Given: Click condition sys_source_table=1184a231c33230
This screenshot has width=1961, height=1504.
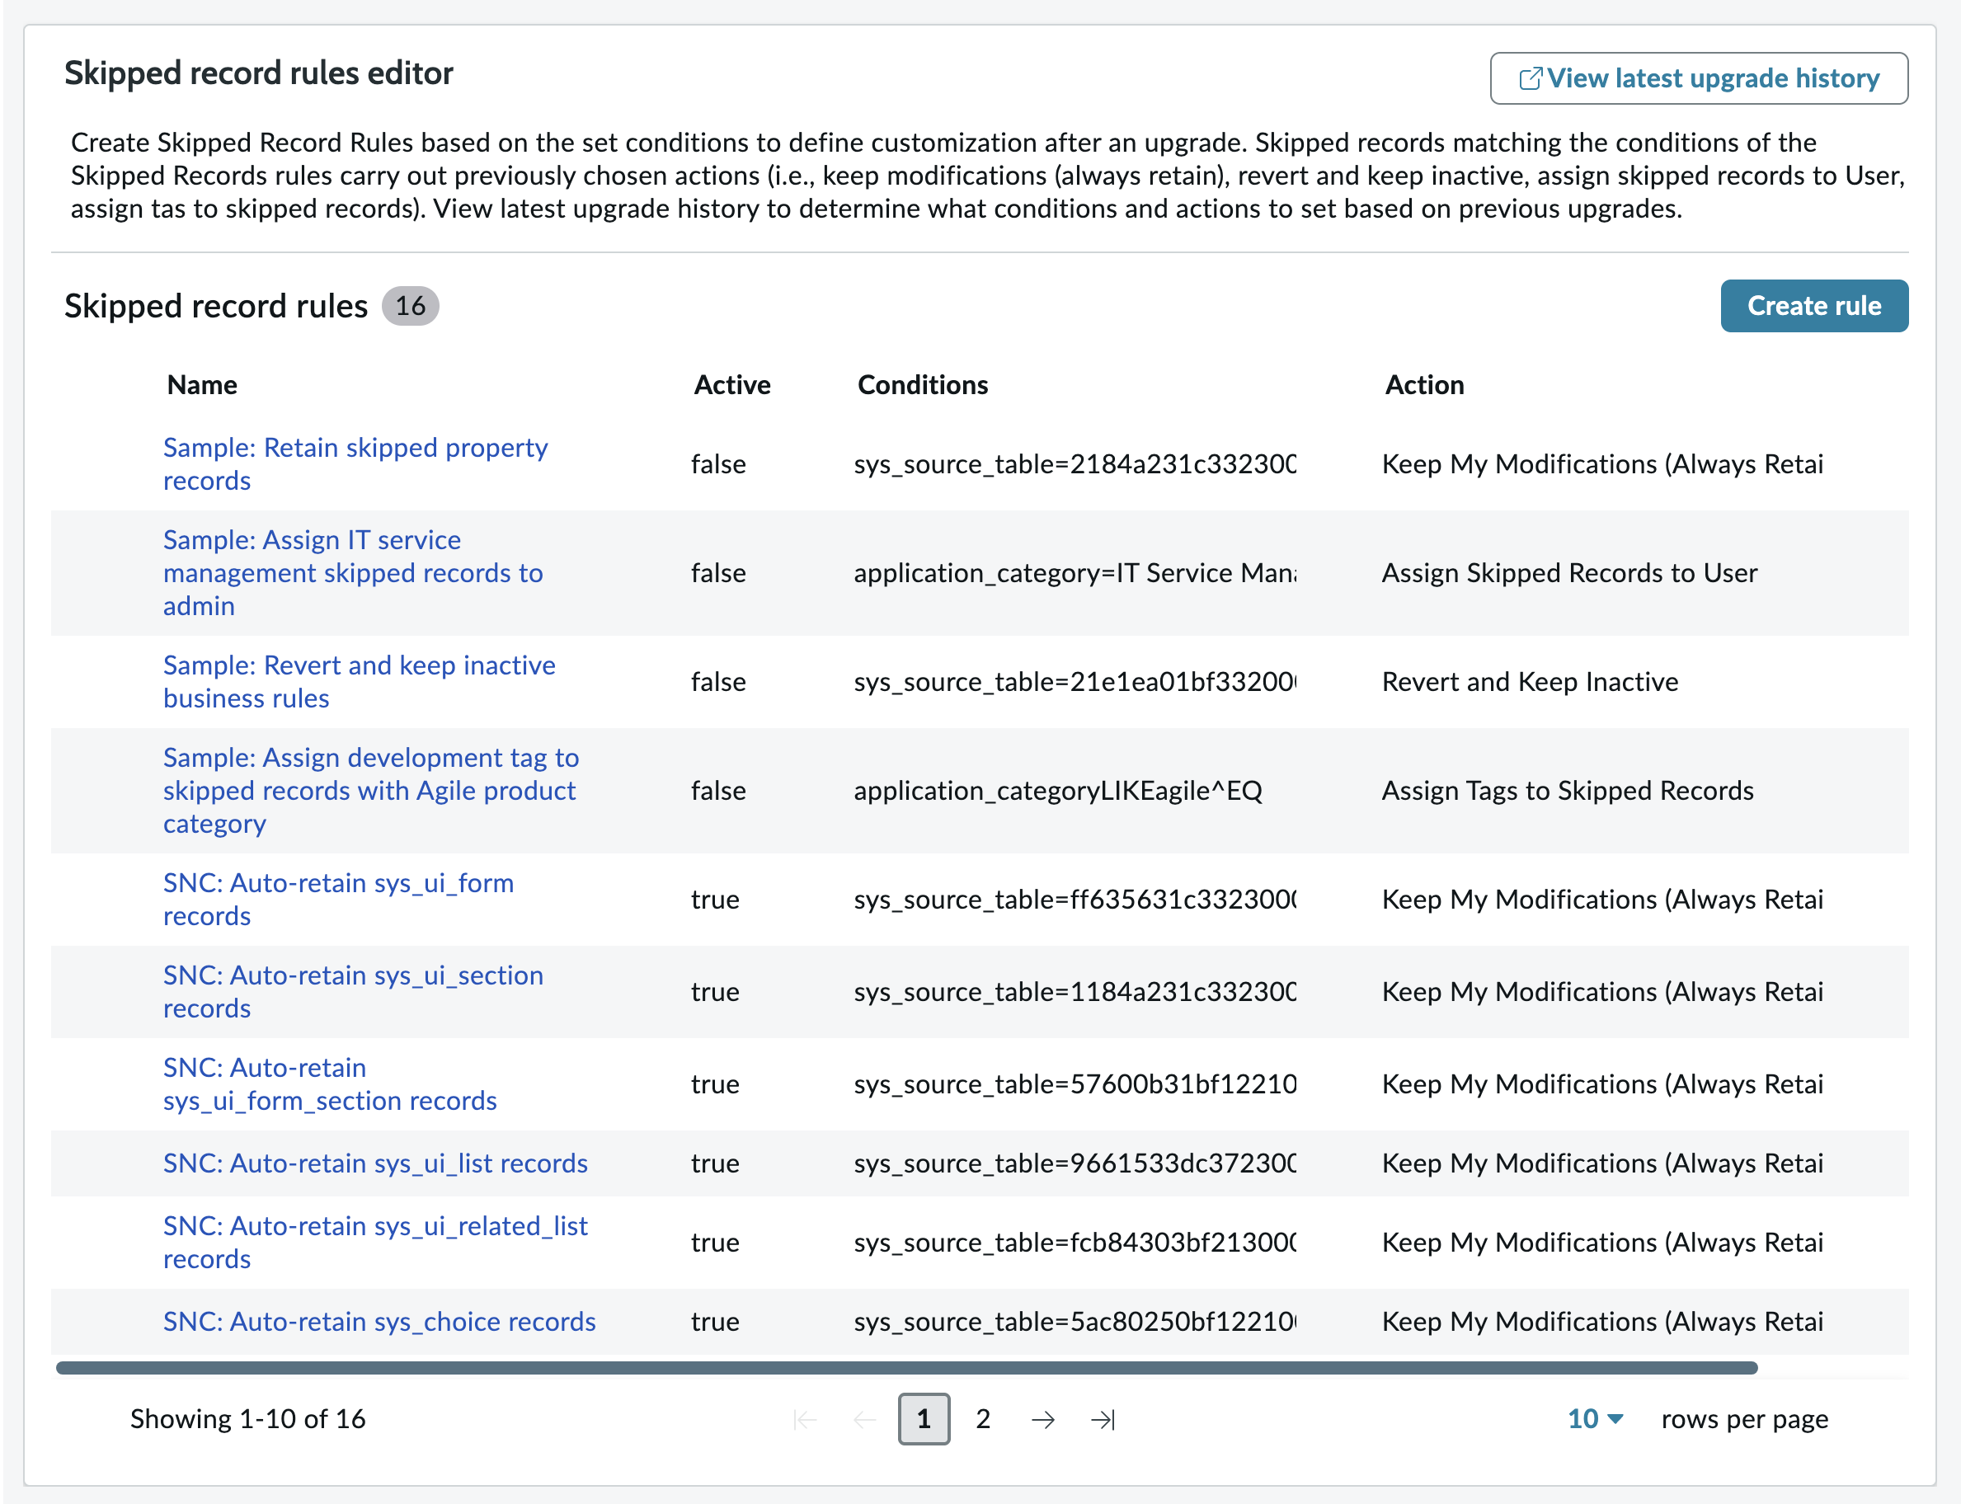Looking at the screenshot, I should tap(1075, 991).
